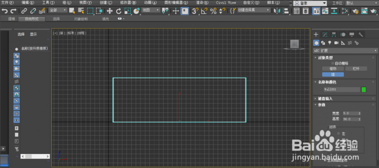Choose the Select and Place tool
The height and width of the screenshot is (168, 379).
136,11
